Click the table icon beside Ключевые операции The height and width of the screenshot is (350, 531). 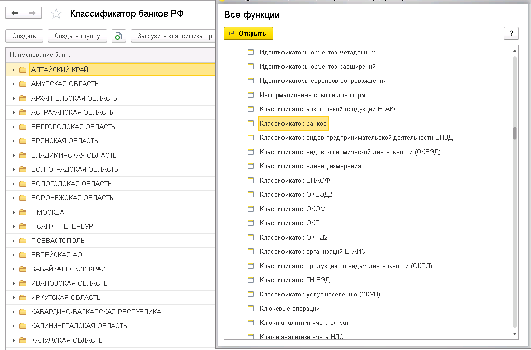(251, 309)
